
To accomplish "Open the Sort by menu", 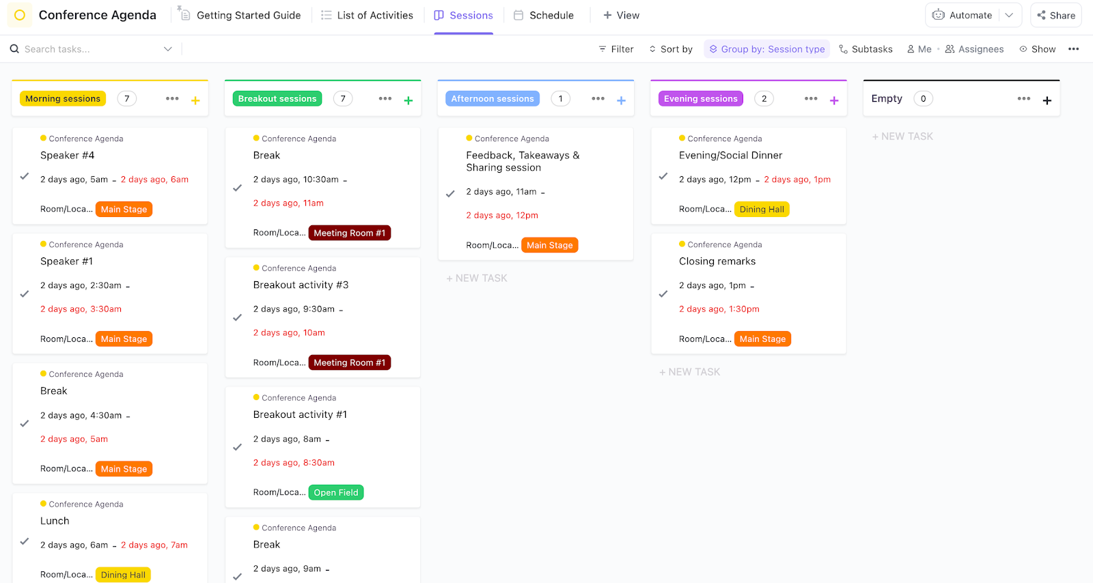I will 671,49.
